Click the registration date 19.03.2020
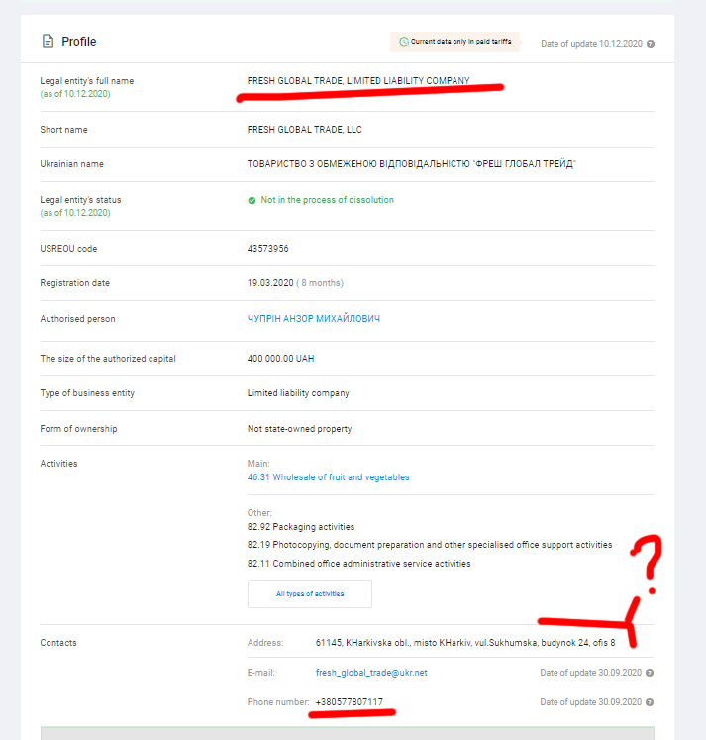This screenshot has height=740, width=706. tap(270, 283)
